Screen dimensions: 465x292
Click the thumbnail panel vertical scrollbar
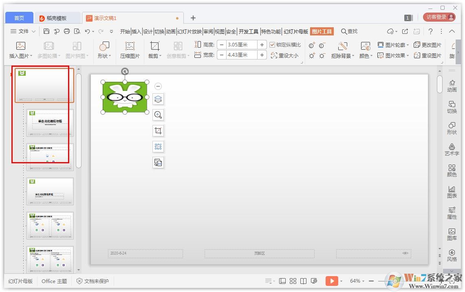point(79,121)
